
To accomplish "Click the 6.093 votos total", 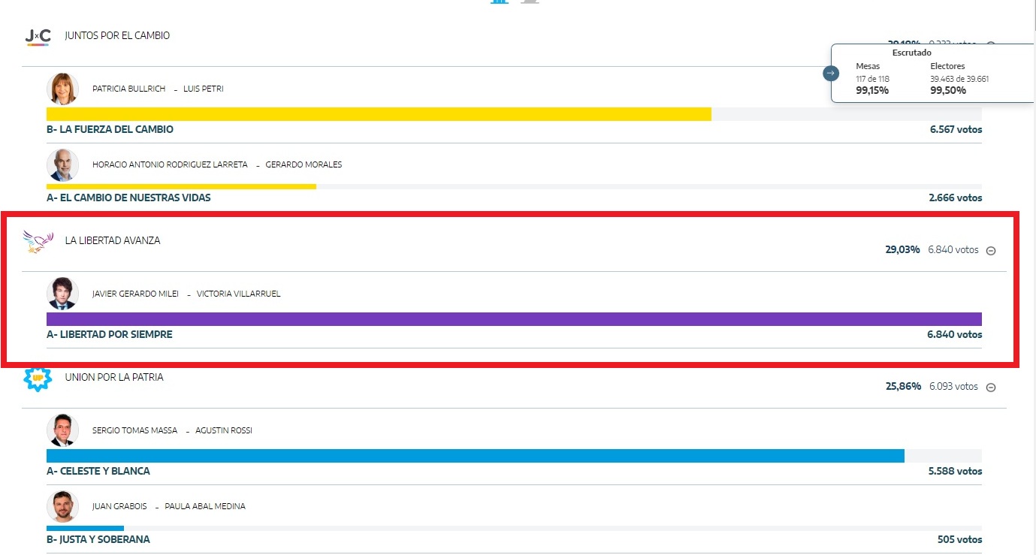I will pos(953,386).
